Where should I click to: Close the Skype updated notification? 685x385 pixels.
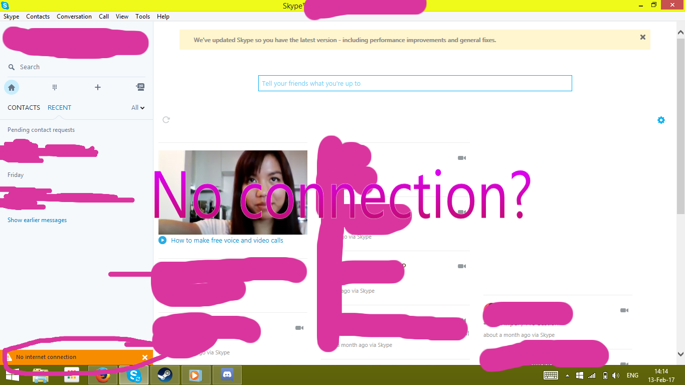pos(643,37)
